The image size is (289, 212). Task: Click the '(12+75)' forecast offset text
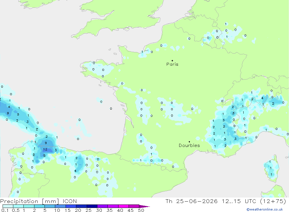[x=273, y=201]
